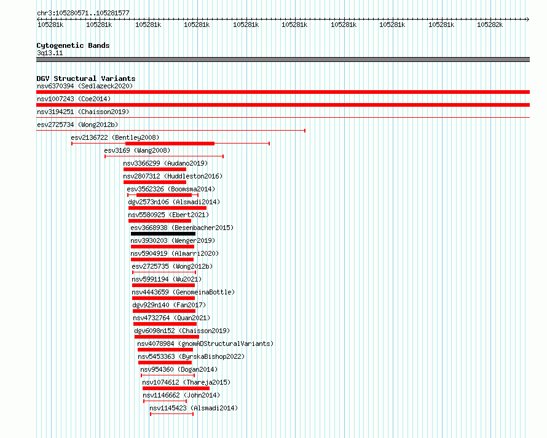Click nsv1074612 (Thareja2015) label
Image resolution: width=547 pixels, height=438 pixels.
click(186, 382)
